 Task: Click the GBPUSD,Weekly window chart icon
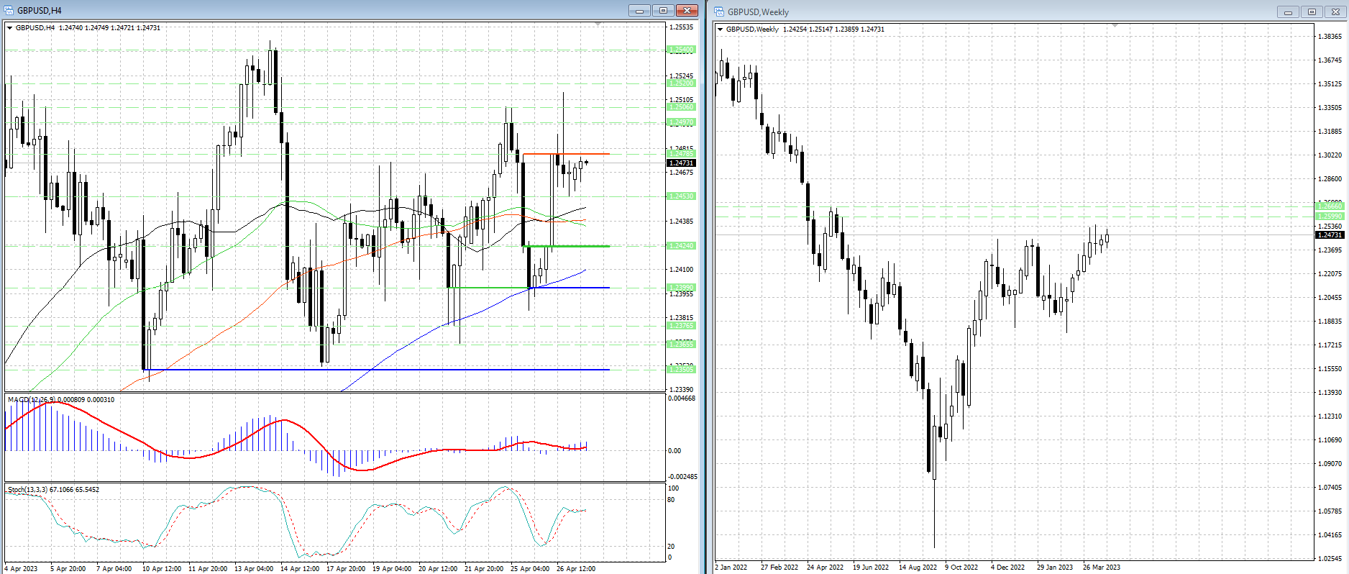pos(719,12)
